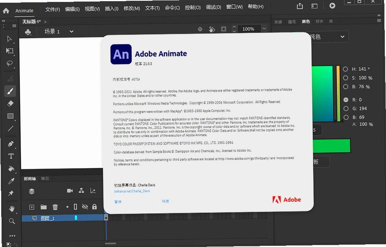
Task: Click the layer parenting view icon
Action: [x=82, y=191]
